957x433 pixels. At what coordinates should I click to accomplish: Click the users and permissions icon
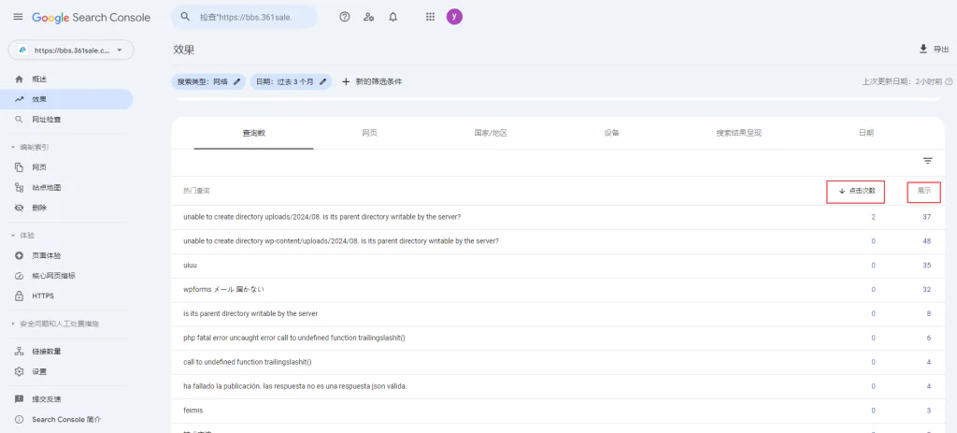[x=369, y=17]
